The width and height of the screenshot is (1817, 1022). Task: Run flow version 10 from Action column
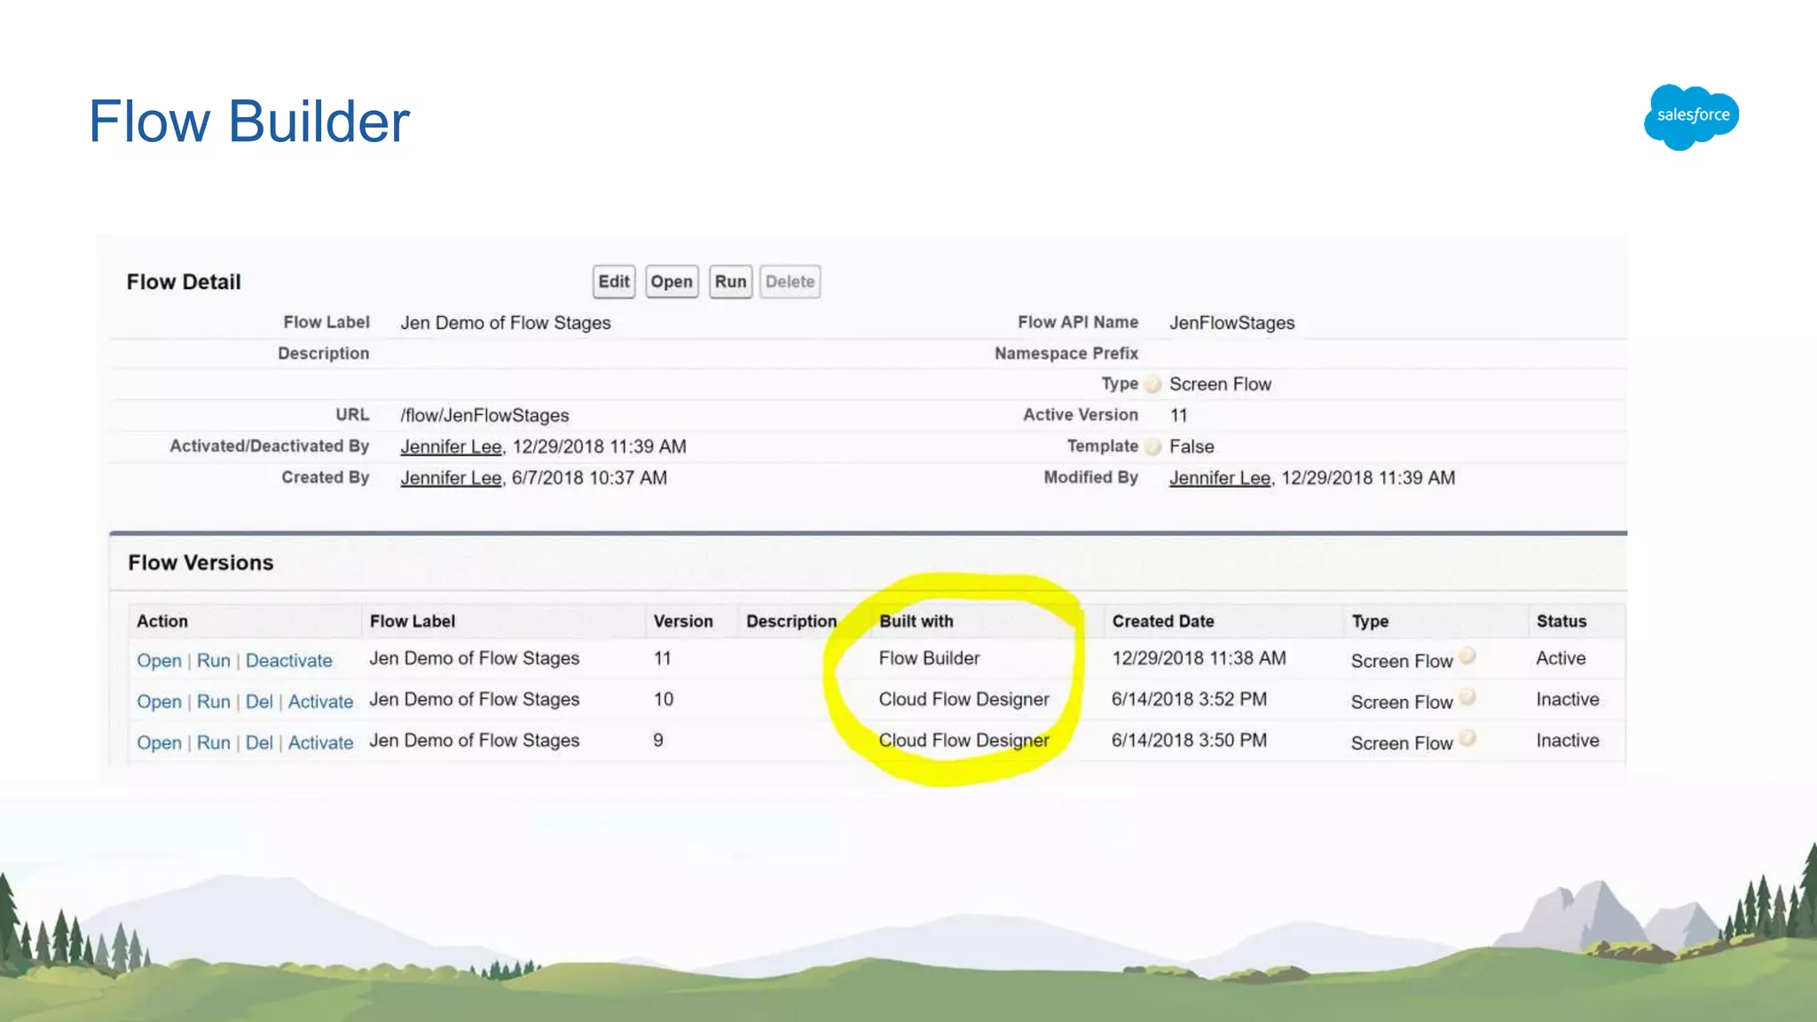213,702
